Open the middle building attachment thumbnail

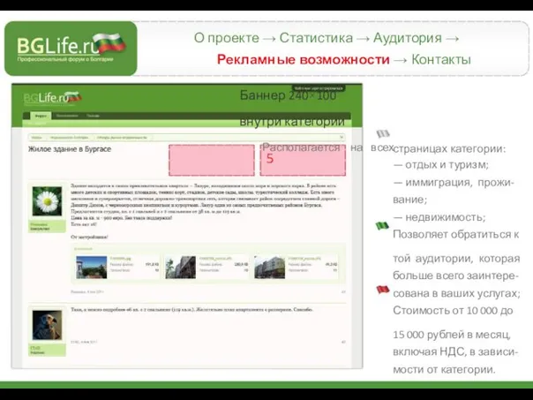[x=181, y=268]
